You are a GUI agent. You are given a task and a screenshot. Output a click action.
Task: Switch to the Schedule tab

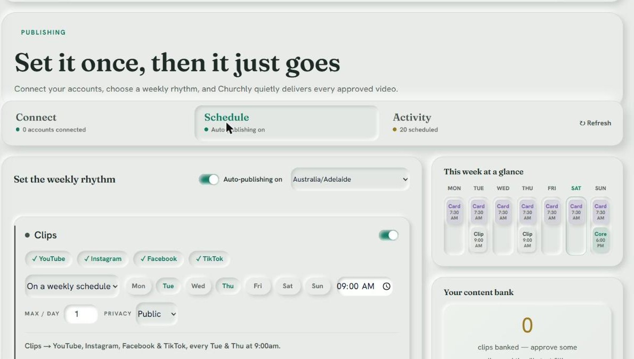286,123
